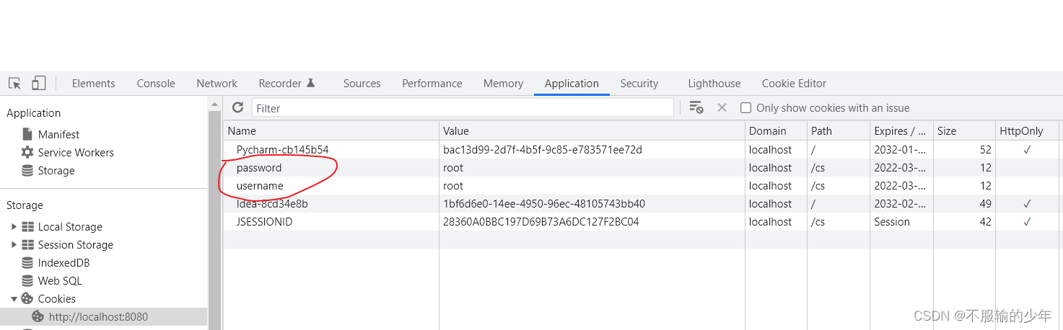Enable Only show cookies with an issue
Viewport: 1063px width, 330px height.
pyautogui.click(x=746, y=108)
